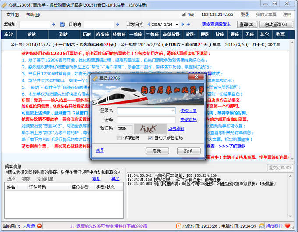Expand 更多查询设置 options

216,24
